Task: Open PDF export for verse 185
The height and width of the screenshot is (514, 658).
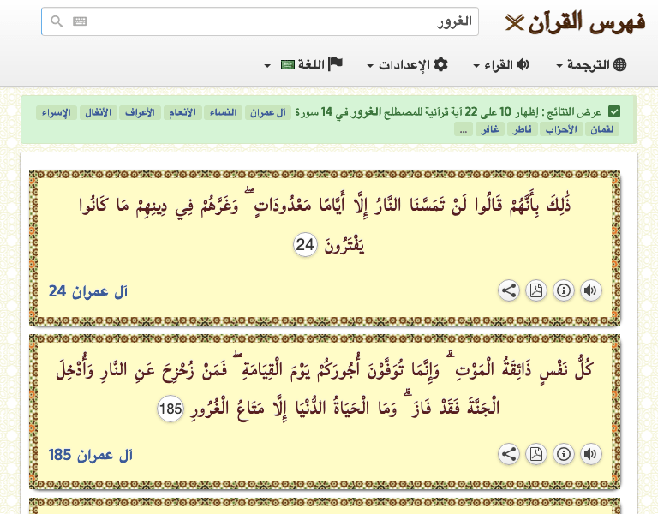Action: [x=536, y=454]
